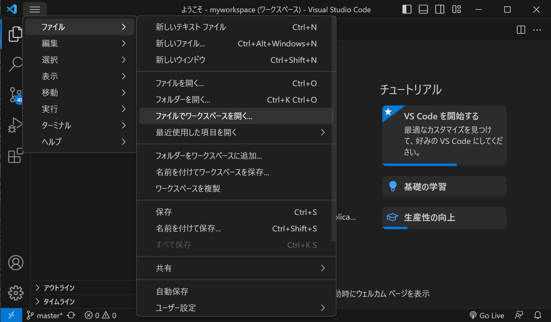
Task: Click the hamburger application menu button
Action: 35,9
